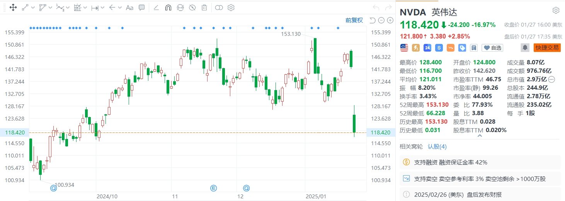Expand the wave tool dropdown arrow
The height and width of the screenshot is (201, 565).
coord(67,8)
